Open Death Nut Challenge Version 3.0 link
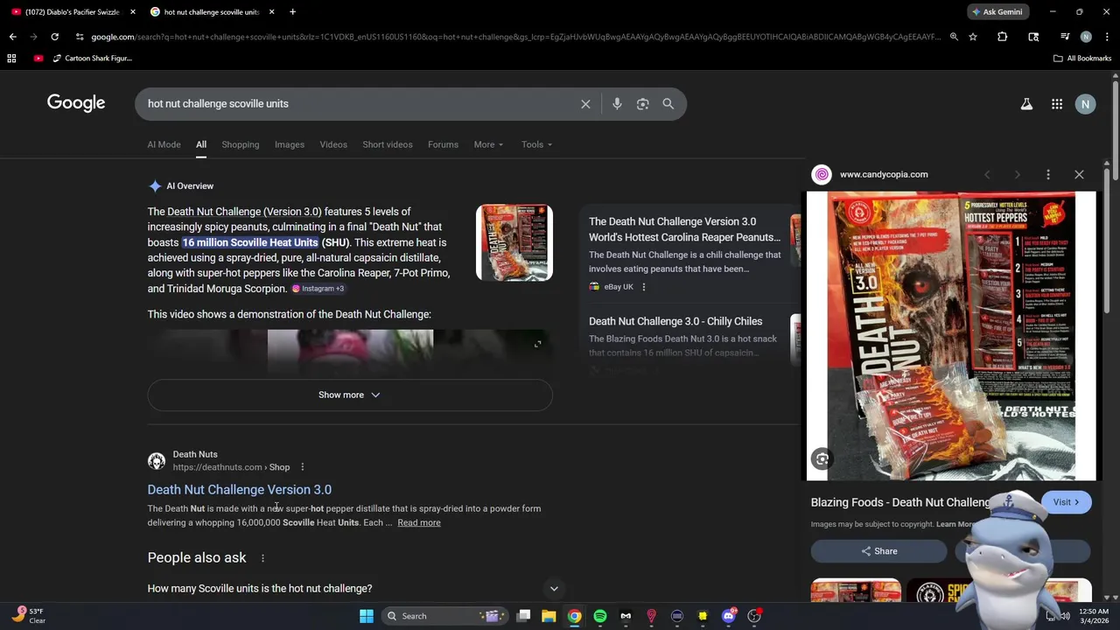This screenshot has width=1120, height=630. tap(239, 490)
